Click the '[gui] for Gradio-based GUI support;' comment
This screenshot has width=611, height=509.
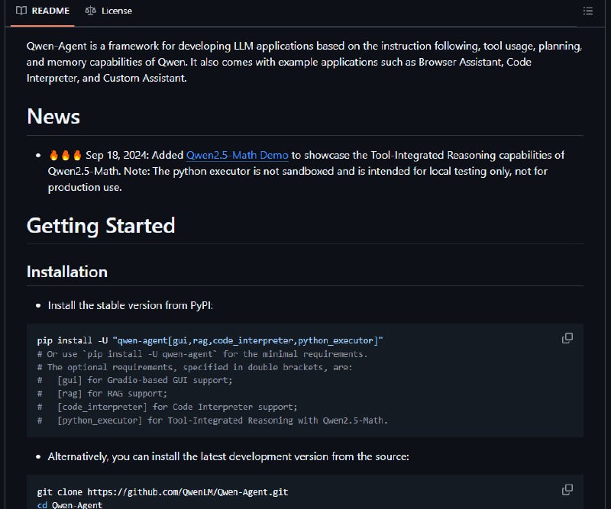135,380
